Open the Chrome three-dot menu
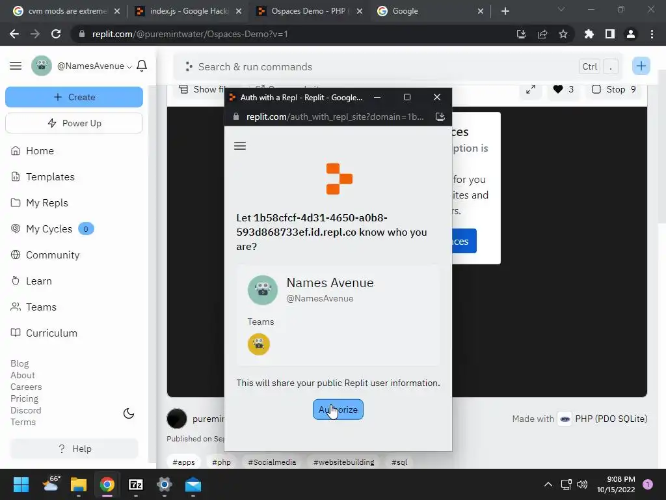Screen dimensions: 666x500 652,34
